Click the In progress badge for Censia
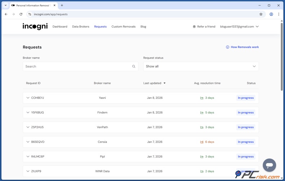 click(246, 142)
